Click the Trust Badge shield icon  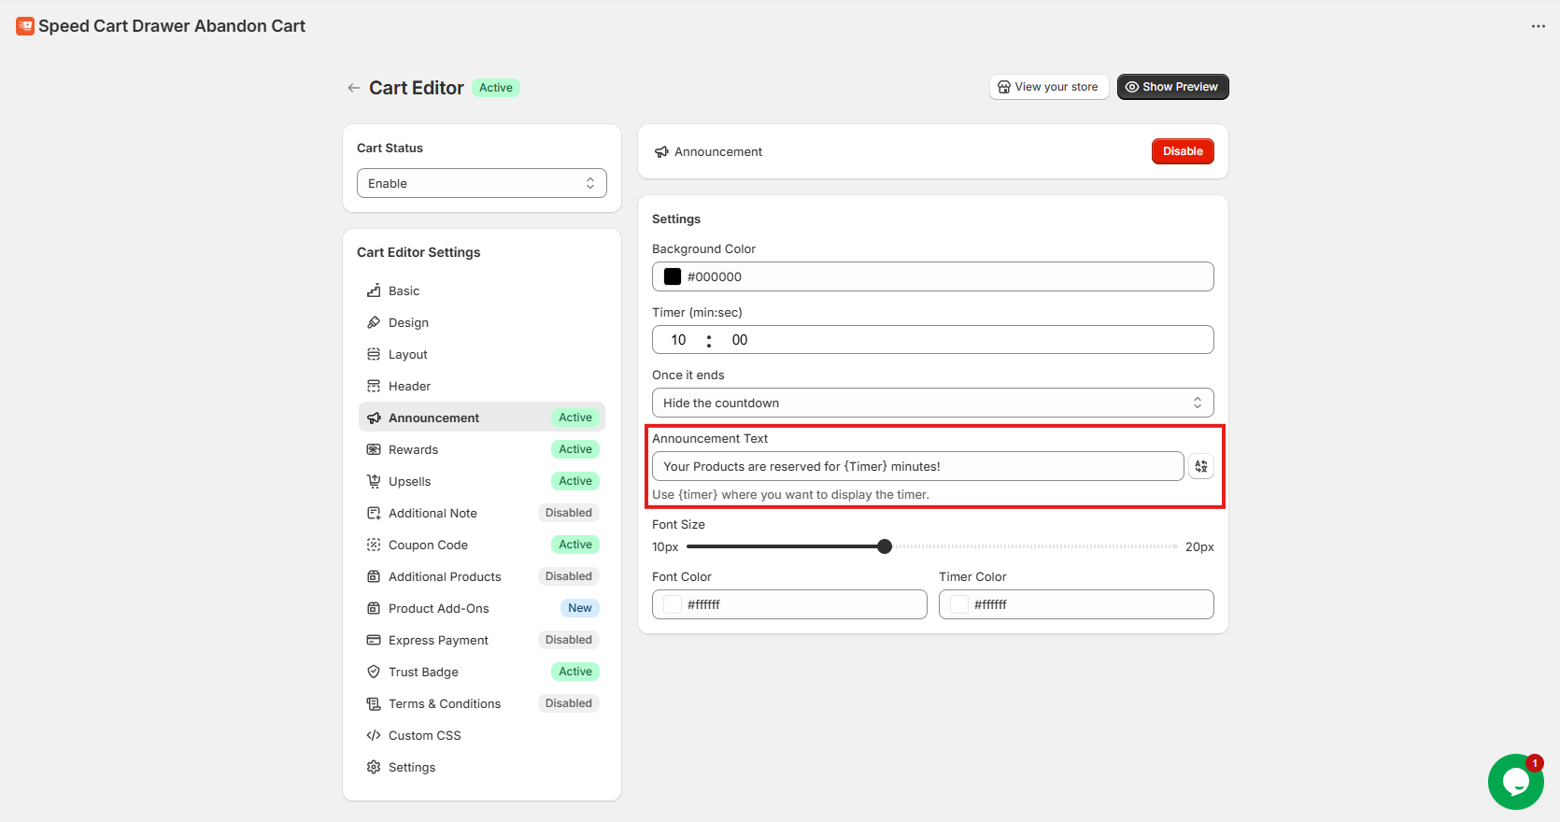tap(374, 672)
